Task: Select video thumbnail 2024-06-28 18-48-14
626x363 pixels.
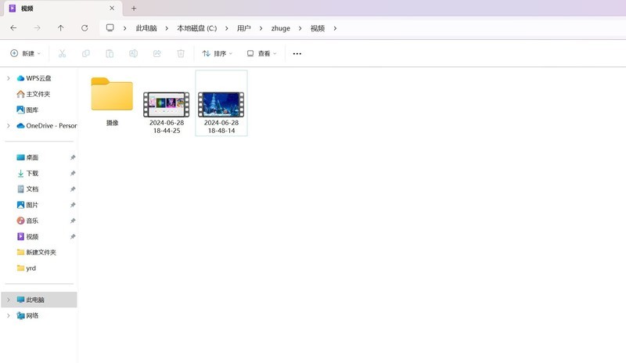Action: coord(221,105)
